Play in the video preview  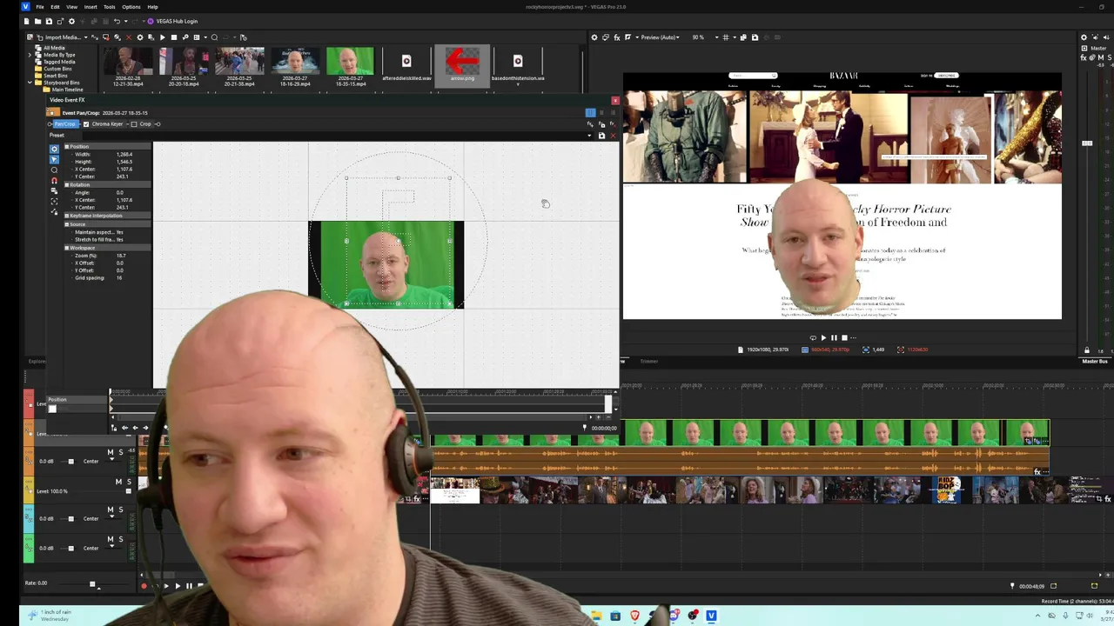(x=823, y=337)
